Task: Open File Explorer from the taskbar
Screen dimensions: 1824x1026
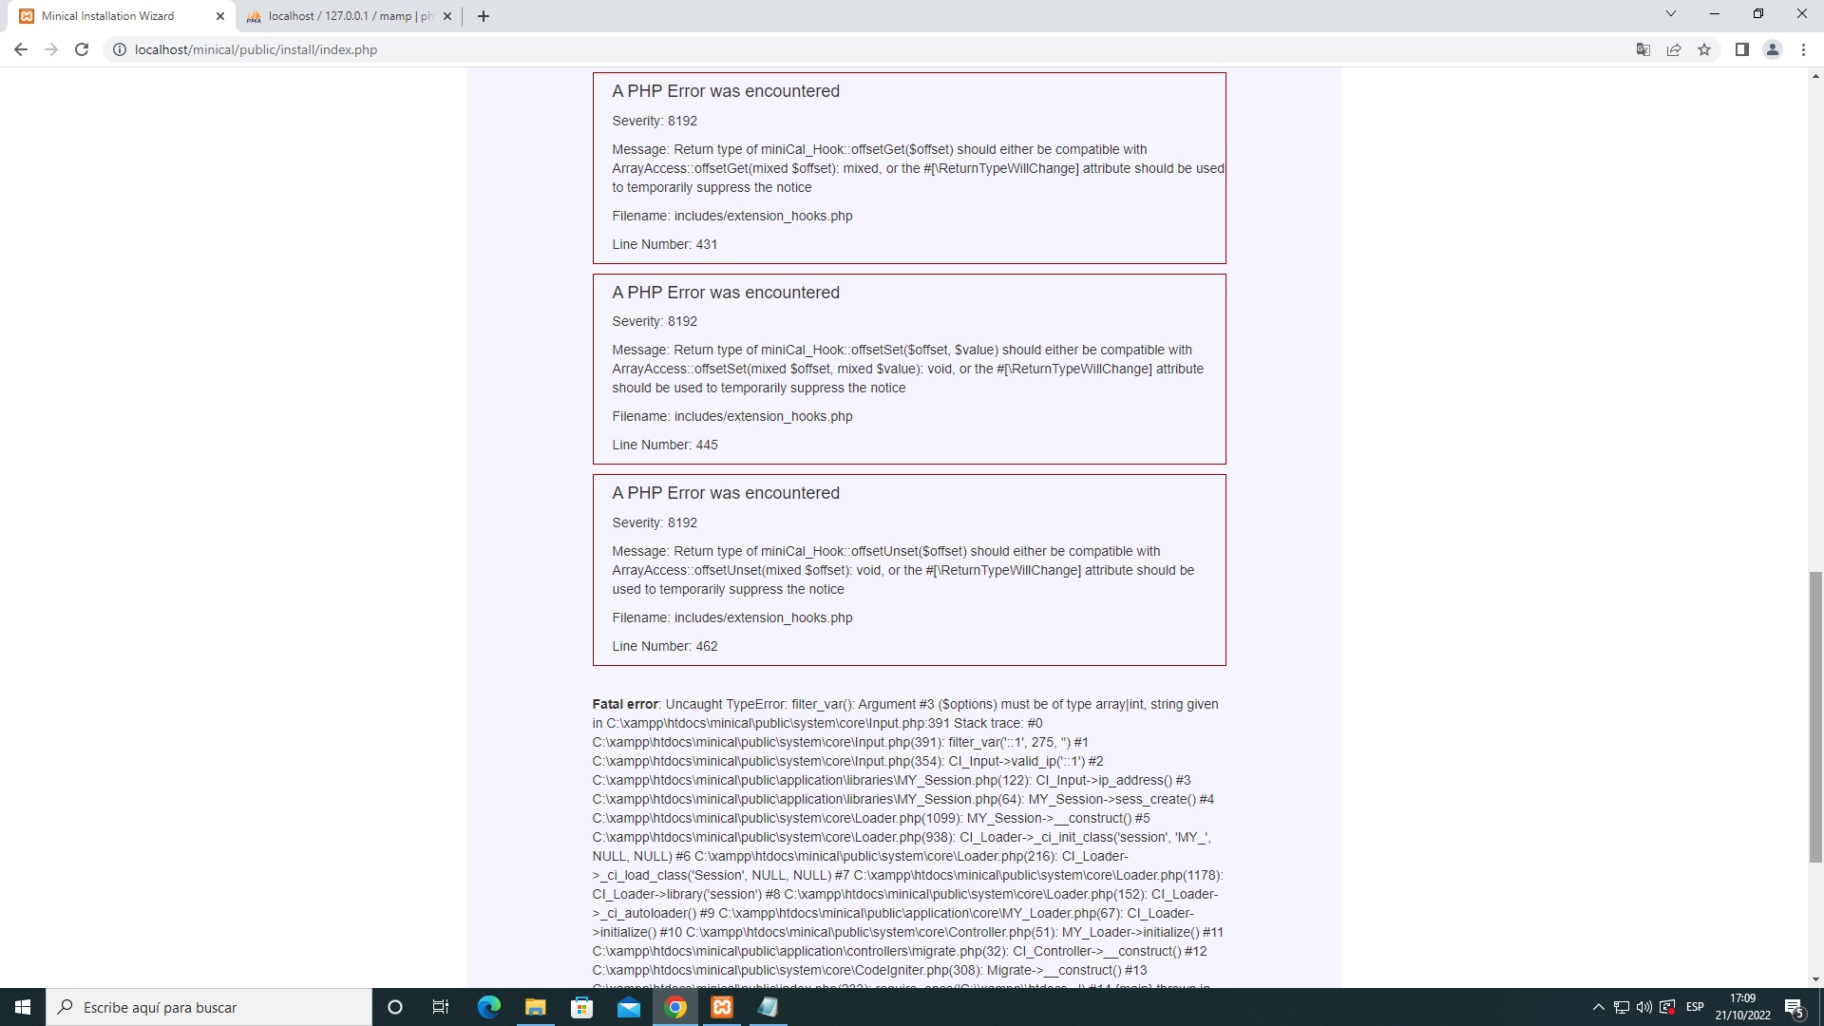Action: 535,1007
